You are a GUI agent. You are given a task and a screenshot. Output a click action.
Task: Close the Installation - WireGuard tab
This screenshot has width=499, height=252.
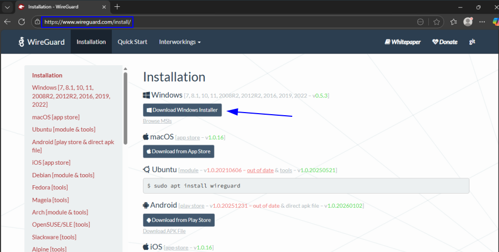click(x=104, y=7)
